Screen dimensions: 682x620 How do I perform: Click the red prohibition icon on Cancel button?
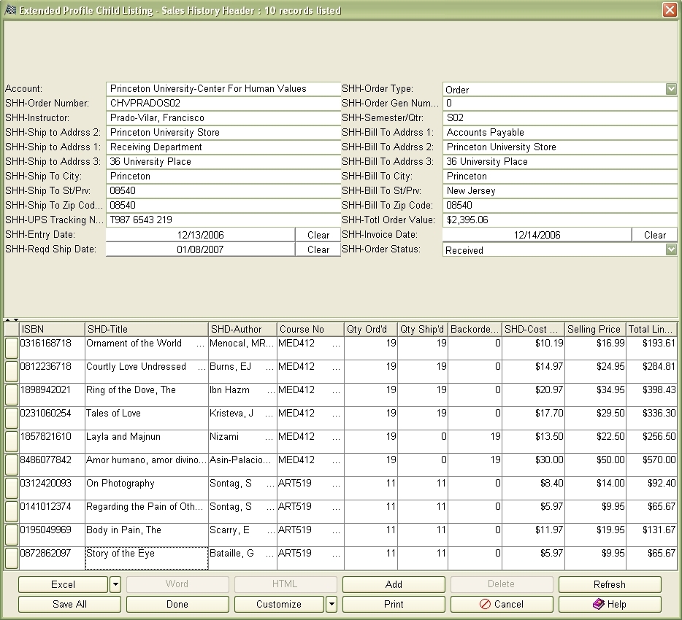tap(485, 604)
